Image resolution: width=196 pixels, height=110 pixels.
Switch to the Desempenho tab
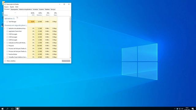click(x=14, y=9)
